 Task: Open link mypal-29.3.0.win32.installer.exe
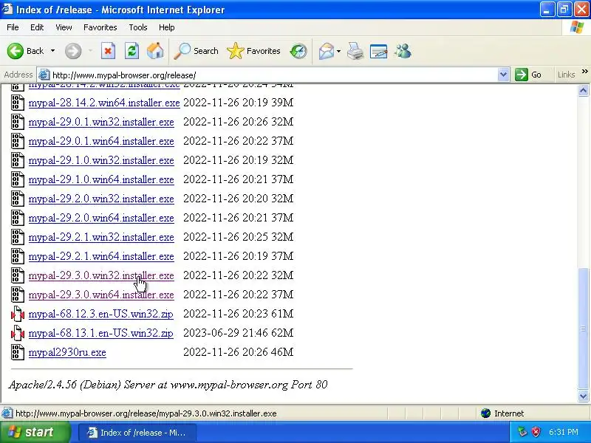(101, 275)
